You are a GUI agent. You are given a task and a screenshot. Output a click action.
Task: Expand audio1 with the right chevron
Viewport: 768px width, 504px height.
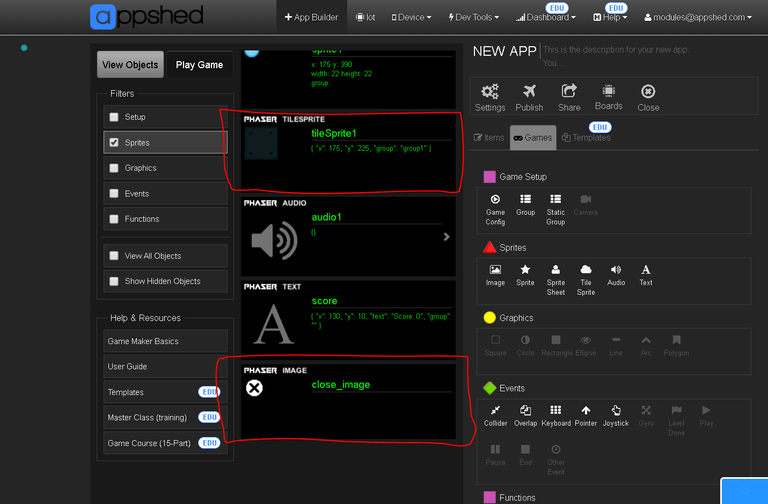point(447,237)
